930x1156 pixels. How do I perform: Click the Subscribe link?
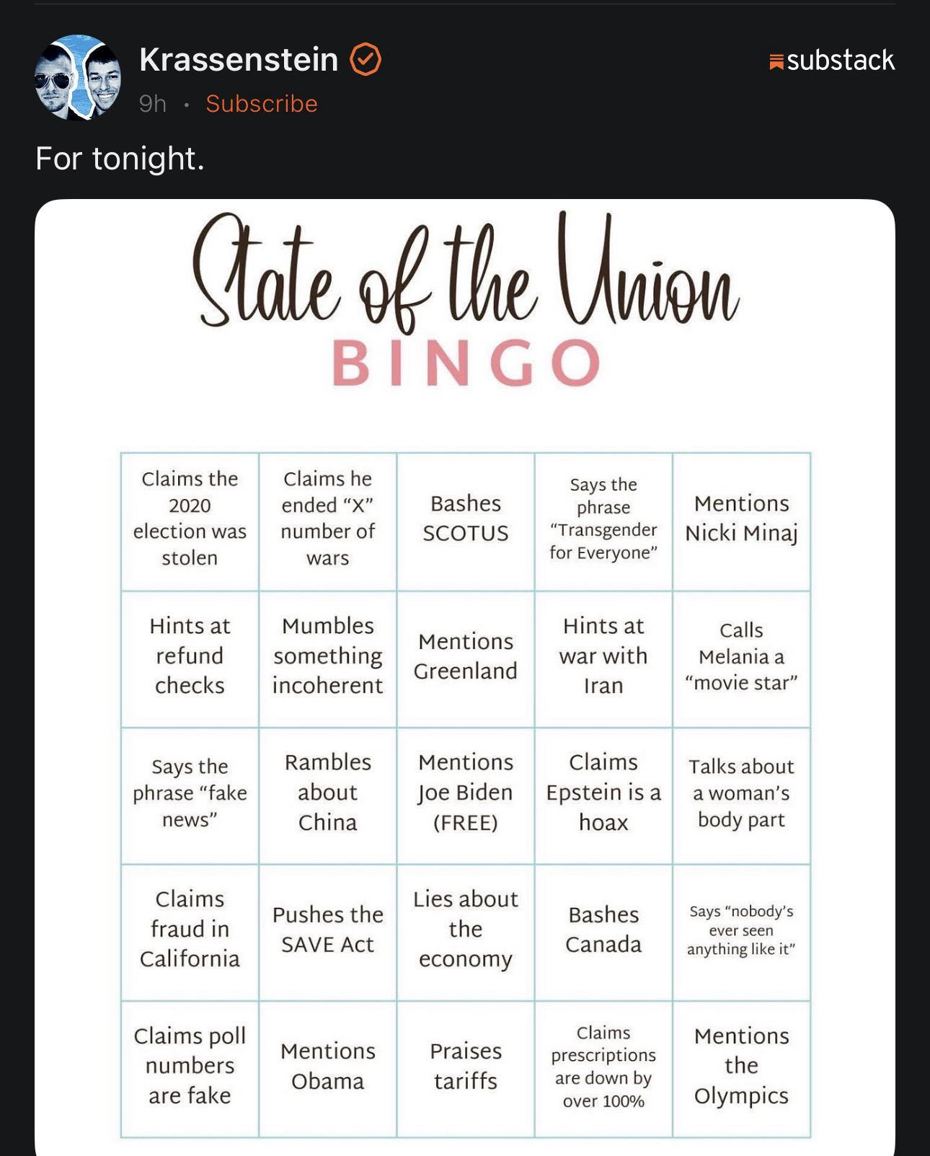[x=262, y=104]
